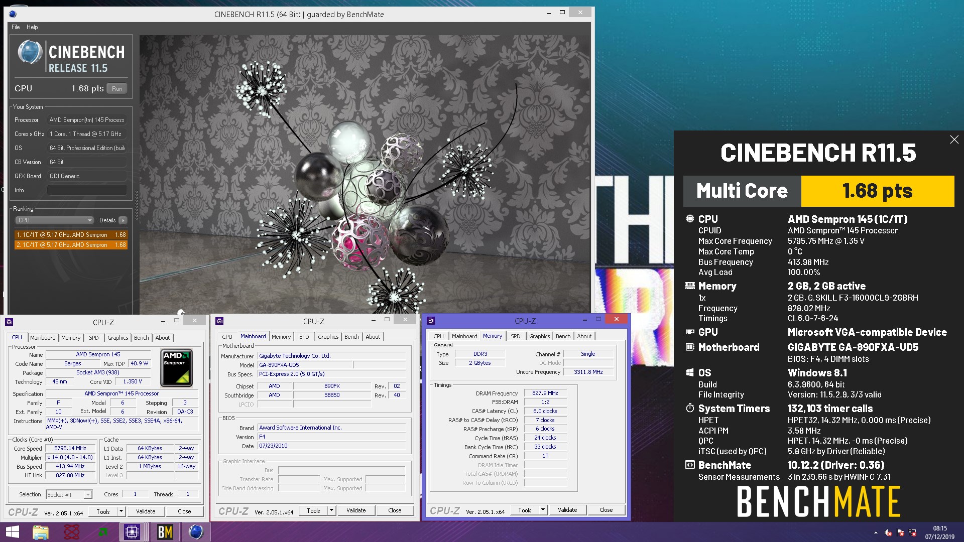This screenshot has height=542, width=964.
Task: Switch to Cinebench taskbar icon
Action: coord(196,532)
